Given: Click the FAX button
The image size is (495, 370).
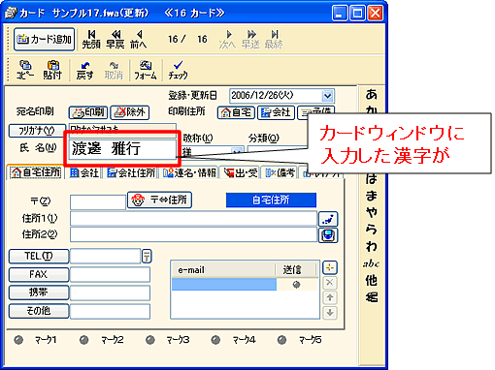Looking at the screenshot, I should 39,274.
